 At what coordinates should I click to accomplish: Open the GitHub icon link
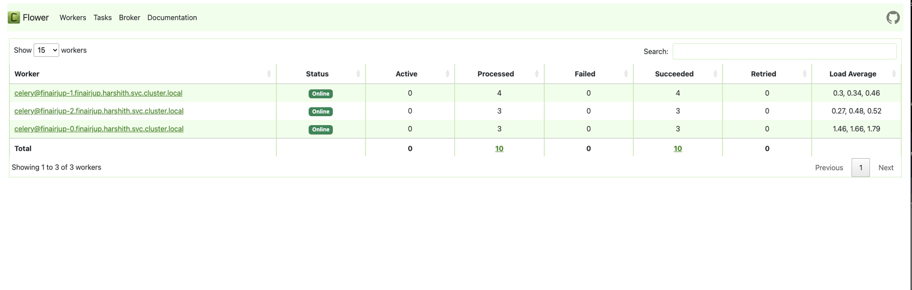coord(893,18)
